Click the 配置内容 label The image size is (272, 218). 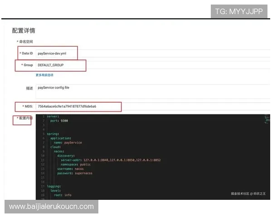tap(25, 118)
